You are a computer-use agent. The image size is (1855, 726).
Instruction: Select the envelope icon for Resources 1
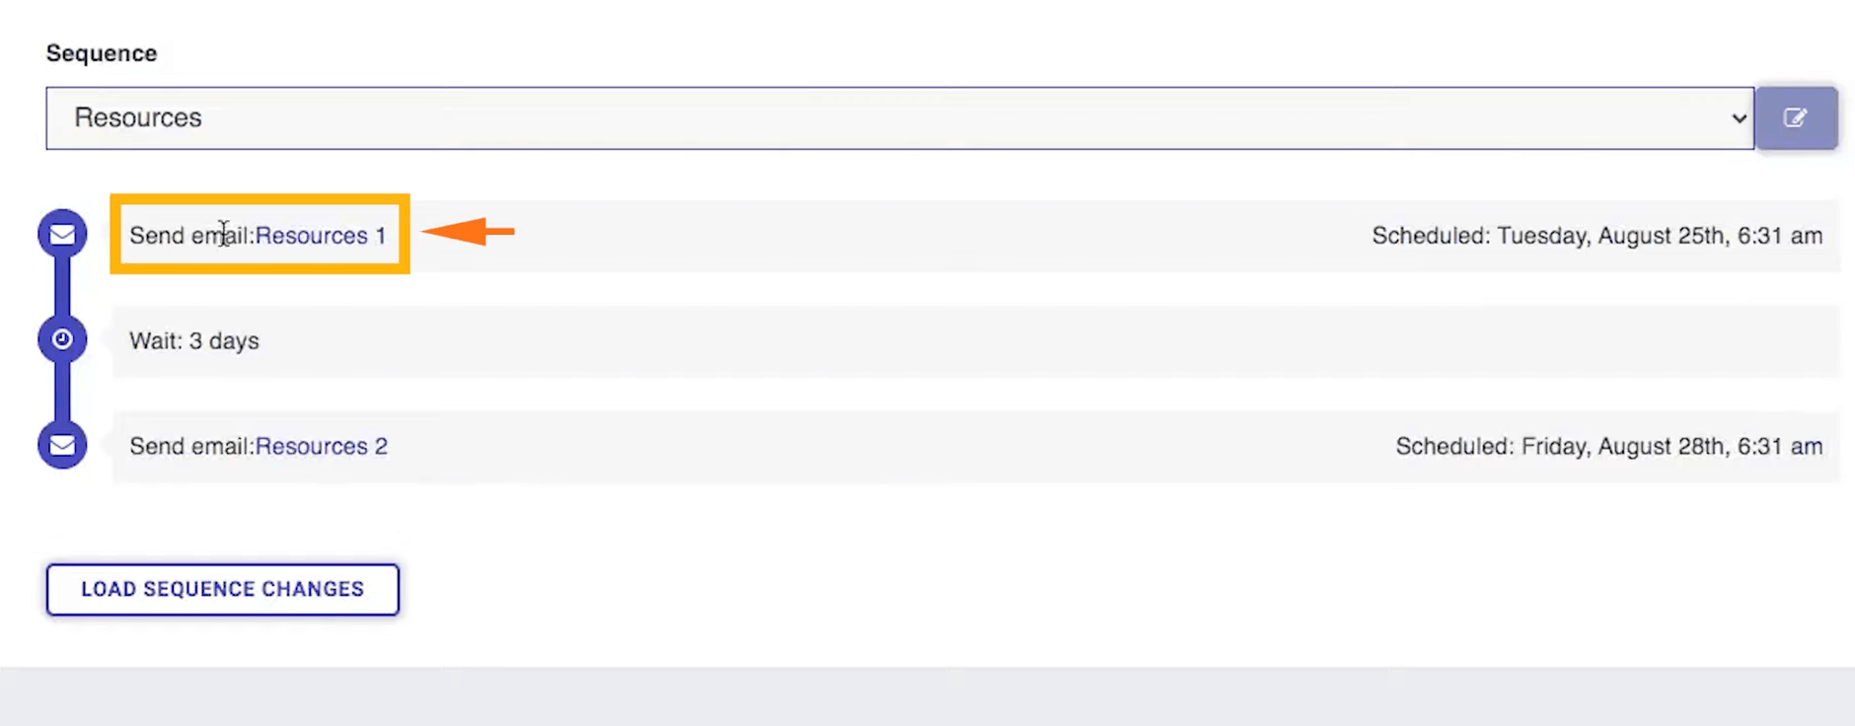[62, 235]
